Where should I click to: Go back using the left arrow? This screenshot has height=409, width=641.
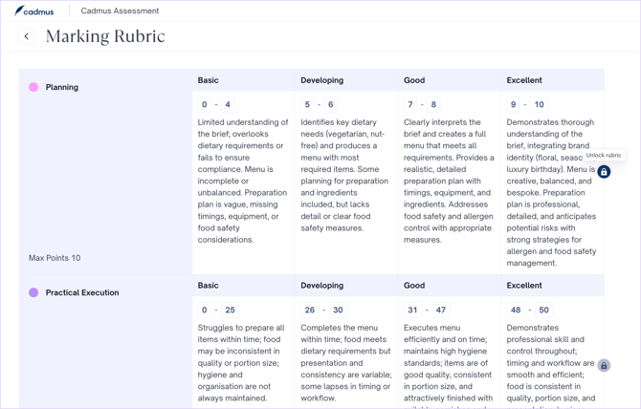click(x=27, y=37)
